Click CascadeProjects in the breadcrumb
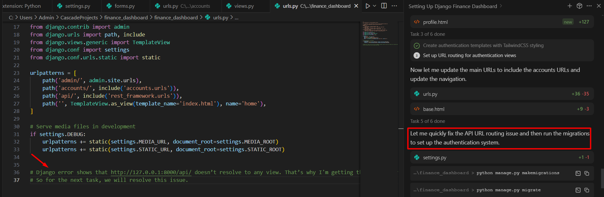The width and height of the screenshot is (604, 197). coord(79,17)
